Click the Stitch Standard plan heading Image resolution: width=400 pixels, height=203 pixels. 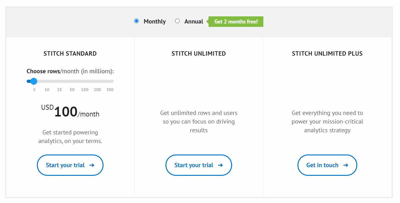(x=70, y=53)
